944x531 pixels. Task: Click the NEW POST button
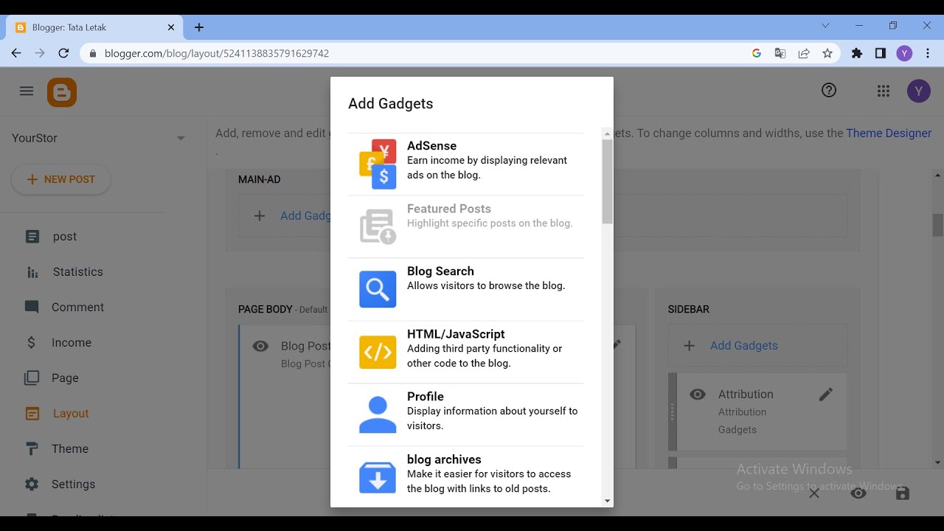point(60,179)
